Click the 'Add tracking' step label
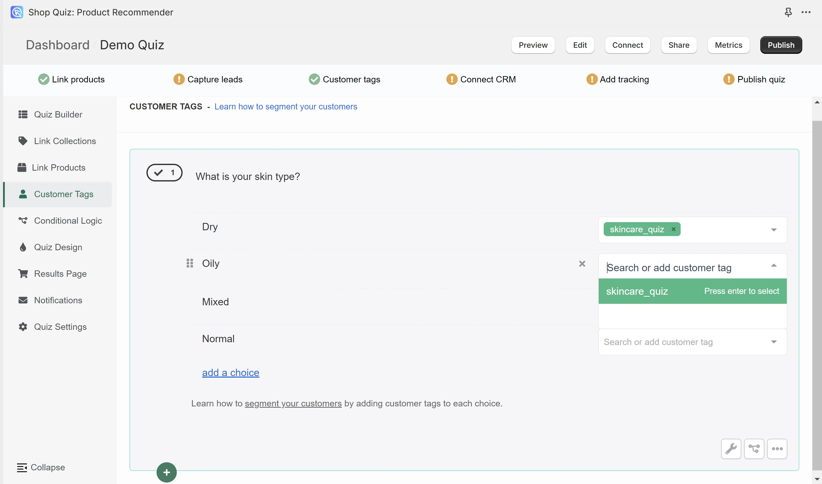822x484 pixels. [x=624, y=79]
